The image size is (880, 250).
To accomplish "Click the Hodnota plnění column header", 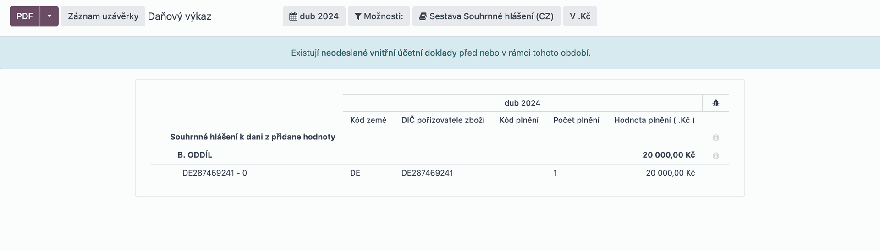I will [654, 120].
